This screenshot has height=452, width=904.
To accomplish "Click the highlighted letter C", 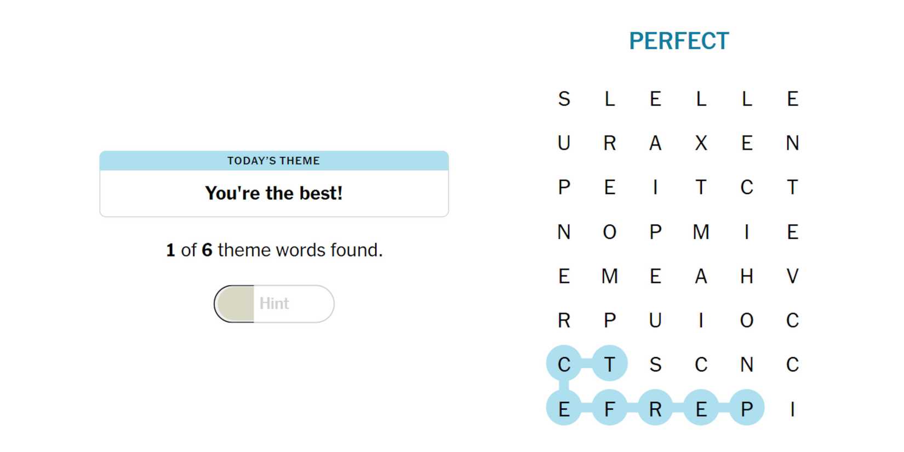I will tap(564, 364).
